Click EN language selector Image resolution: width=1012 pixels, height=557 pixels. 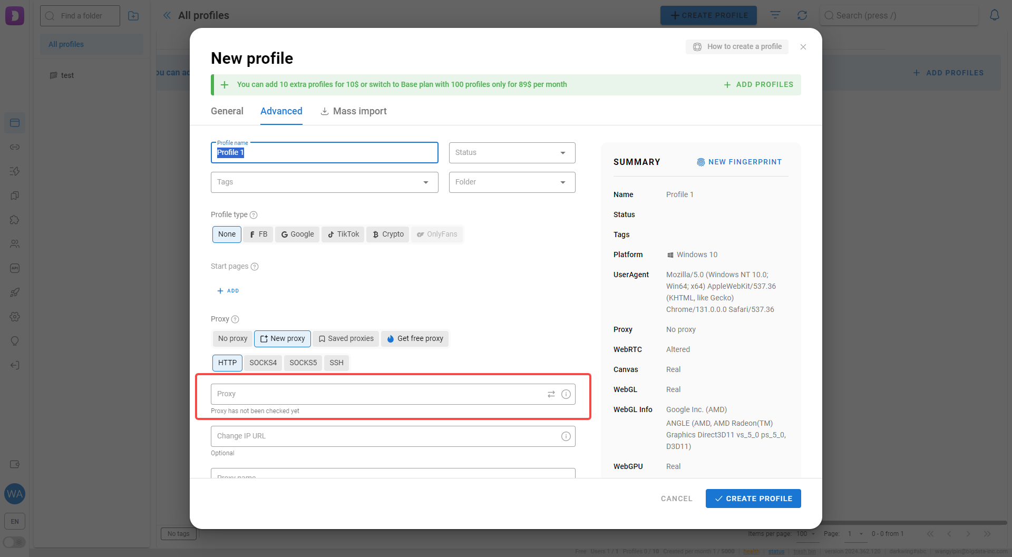[15, 522]
